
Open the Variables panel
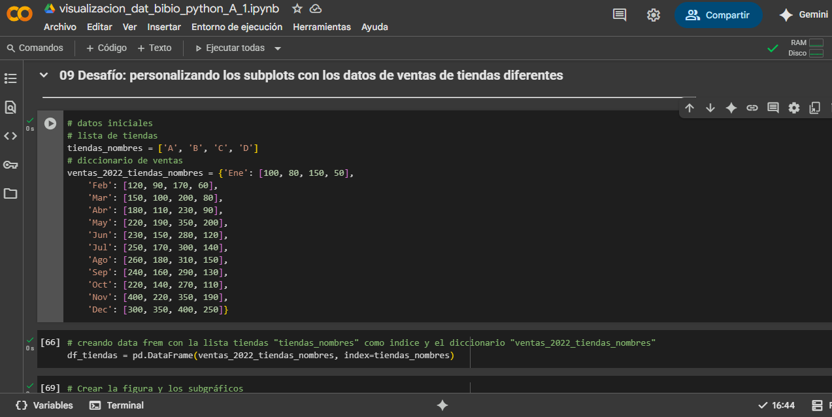click(x=44, y=405)
